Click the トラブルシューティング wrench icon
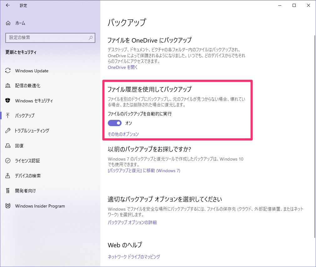The image size is (316, 267). (x=8, y=131)
